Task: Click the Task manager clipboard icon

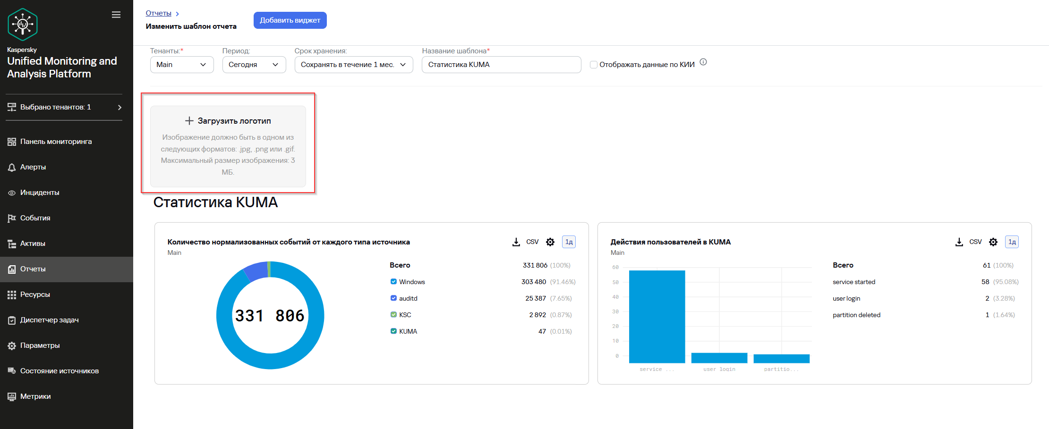Action: click(x=12, y=320)
